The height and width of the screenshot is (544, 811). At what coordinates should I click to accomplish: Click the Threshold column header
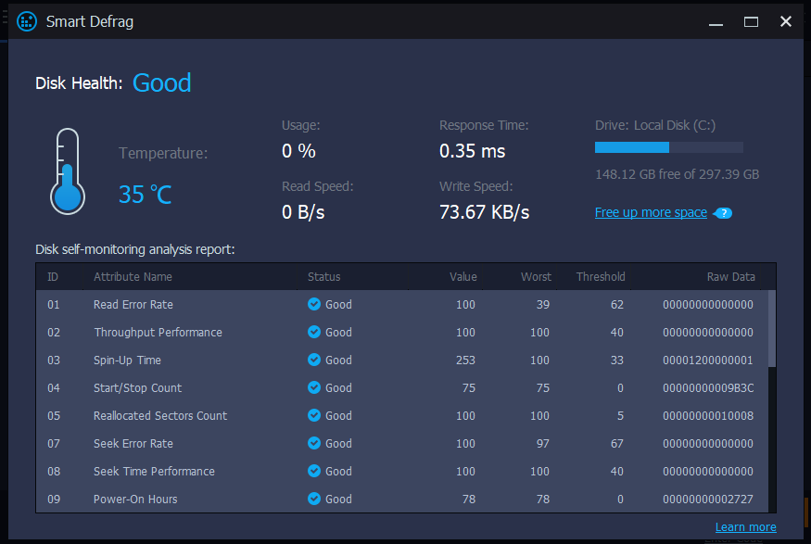point(600,276)
